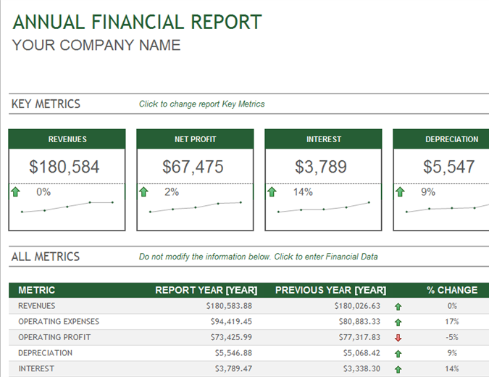Click the green up arrow in Revenues card
Viewport: 489px width, 377px height.
[x=16, y=192]
